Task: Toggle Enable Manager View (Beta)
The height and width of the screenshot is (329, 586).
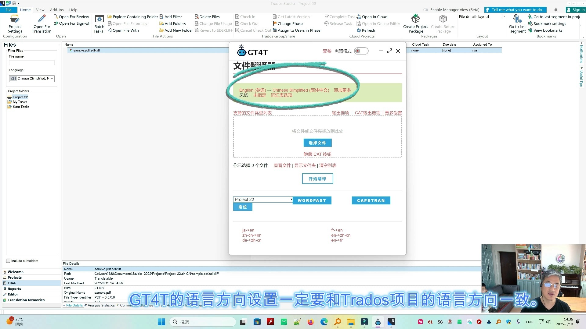Action: point(425,10)
